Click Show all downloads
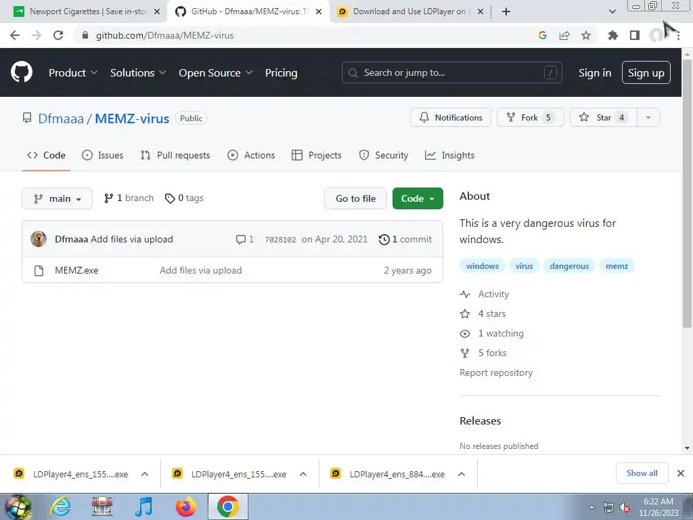This screenshot has width=693, height=520. [642, 473]
